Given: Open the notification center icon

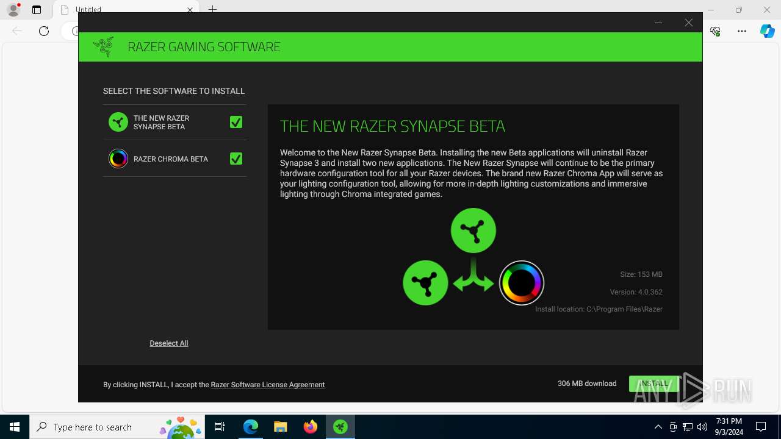Looking at the screenshot, I should pos(761,427).
